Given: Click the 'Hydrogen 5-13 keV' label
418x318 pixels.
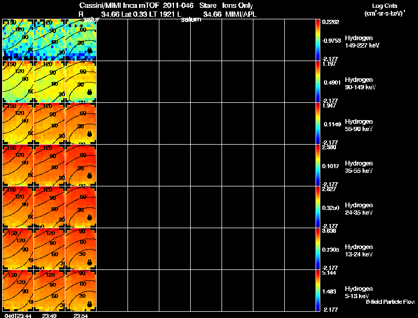Looking at the screenshot, I should point(359,292).
